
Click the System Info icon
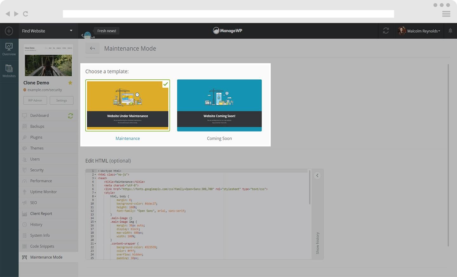[x=24, y=235]
